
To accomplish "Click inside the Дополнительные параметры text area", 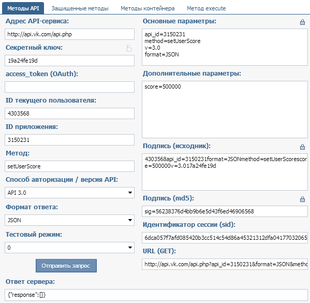I will (x=225, y=109).
